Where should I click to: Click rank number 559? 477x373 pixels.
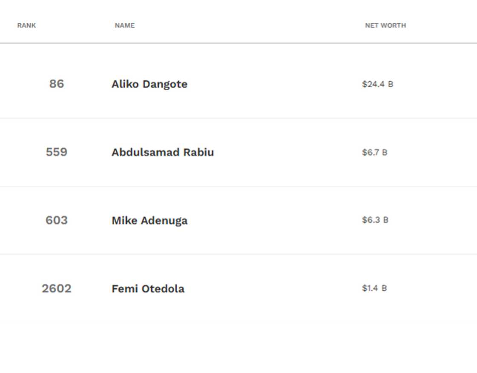[57, 152]
